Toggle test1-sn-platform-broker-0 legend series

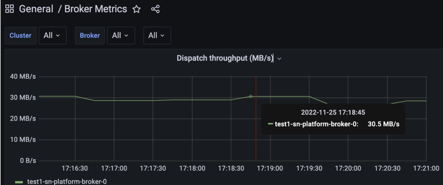coord(67,182)
